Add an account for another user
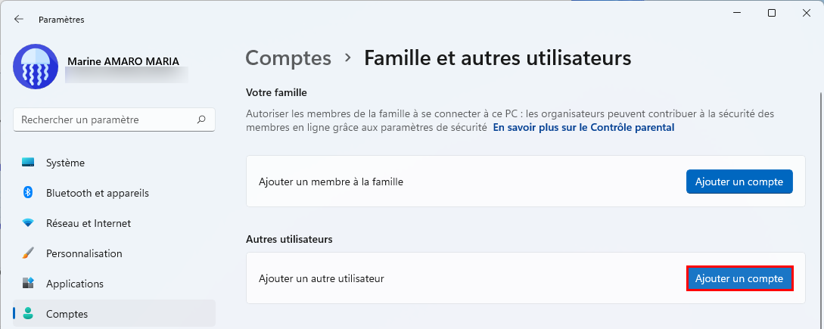The height and width of the screenshot is (329, 824). (x=739, y=278)
